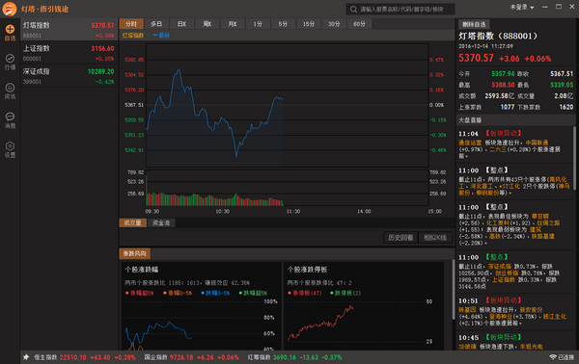Select 灯塔指数 888001 in watchlist
This screenshot has width=579, height=364.
coord(69,30)
